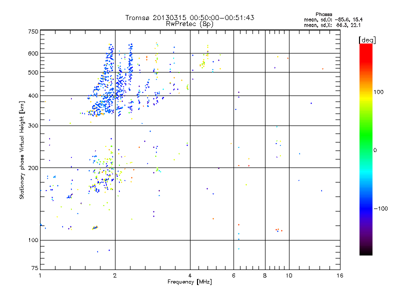Select the 'RwPretec (8p)' subtitle
The image size is (400, 300).
(189, 24)
